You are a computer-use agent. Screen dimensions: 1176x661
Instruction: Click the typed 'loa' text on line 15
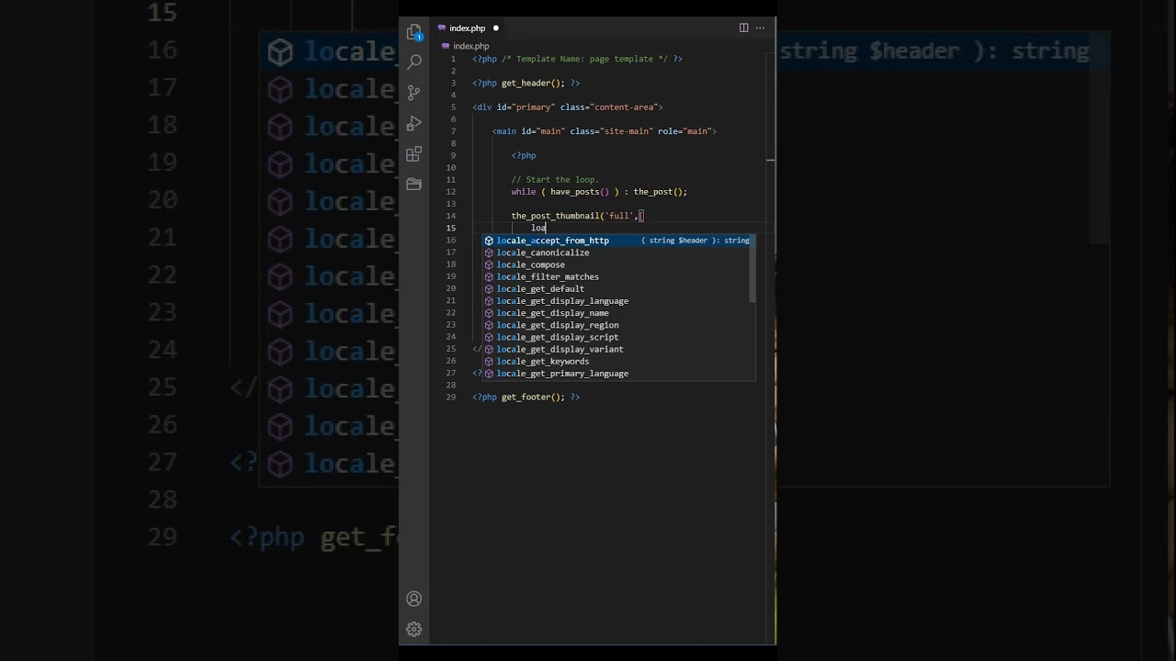tap(538, 228)
